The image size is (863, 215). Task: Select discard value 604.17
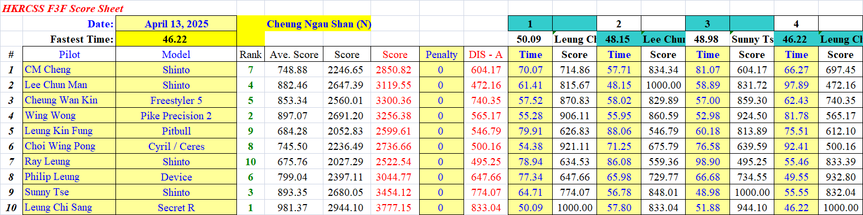tap(486, 70)
